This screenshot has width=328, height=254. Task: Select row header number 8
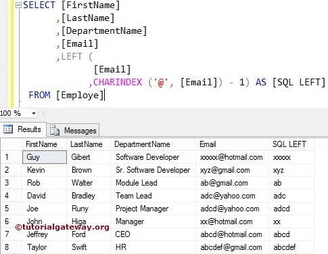11,247
